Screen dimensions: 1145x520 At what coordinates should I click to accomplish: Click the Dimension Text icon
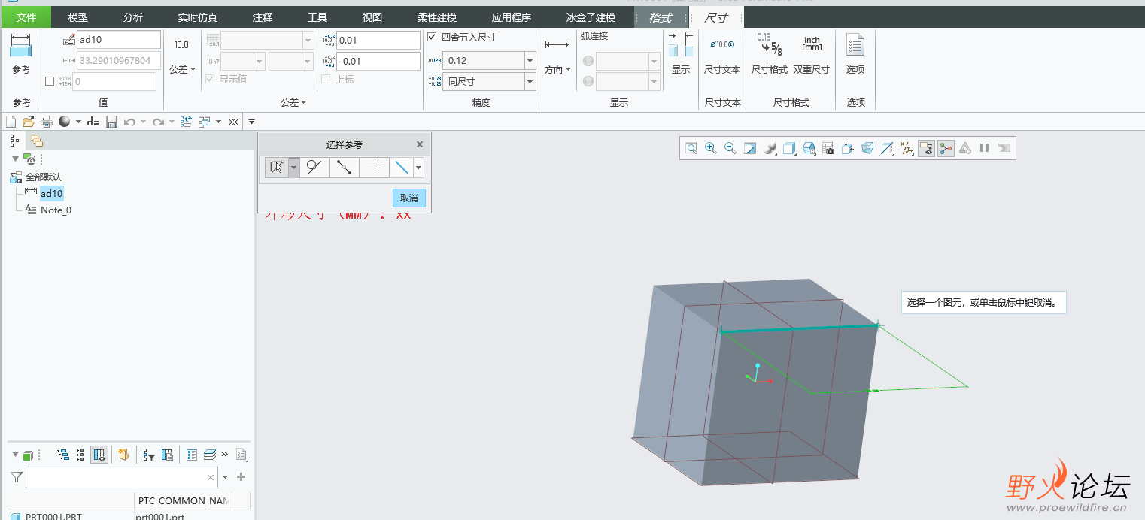(722, 56)
